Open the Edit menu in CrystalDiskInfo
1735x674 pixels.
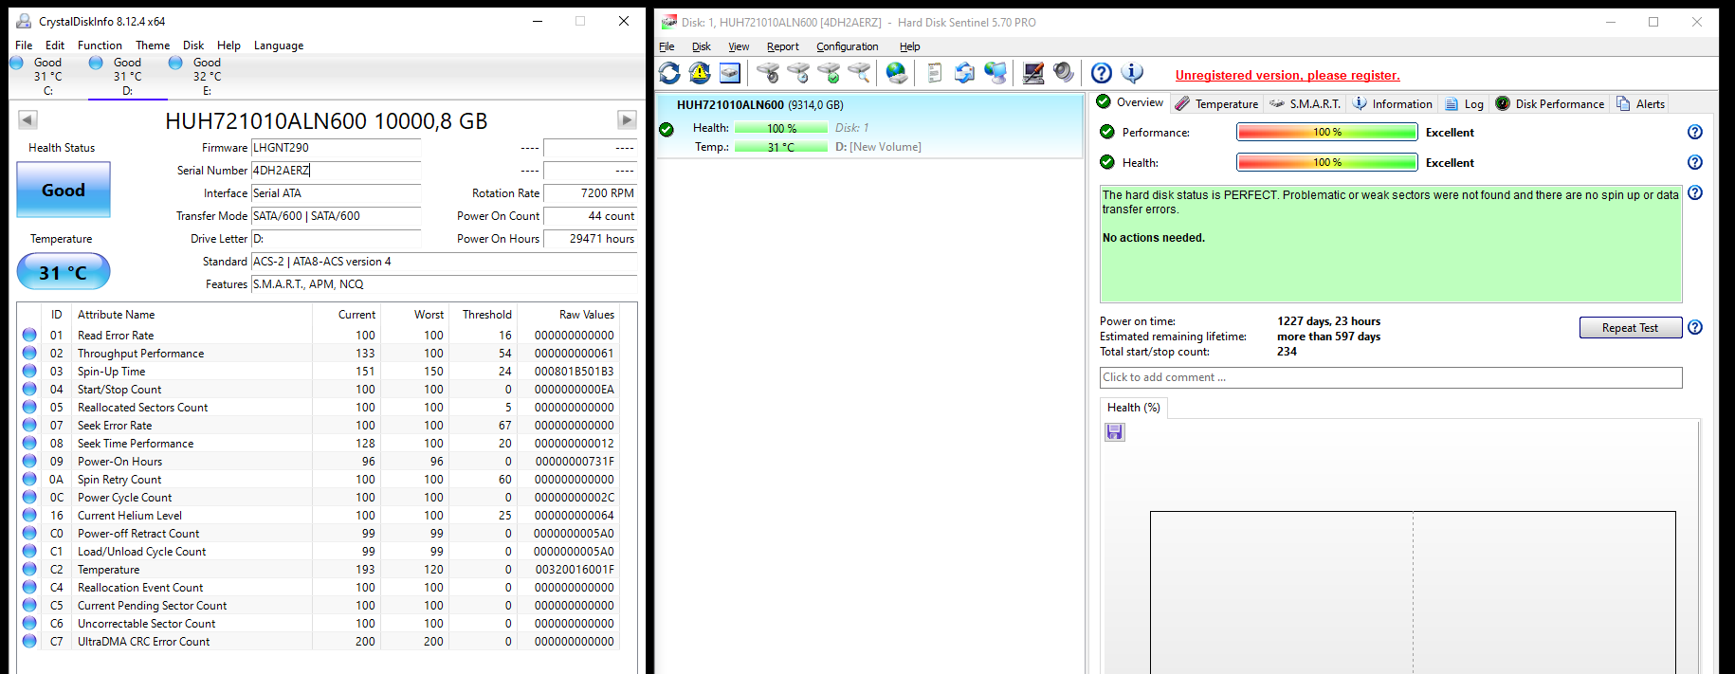[55, 46]
